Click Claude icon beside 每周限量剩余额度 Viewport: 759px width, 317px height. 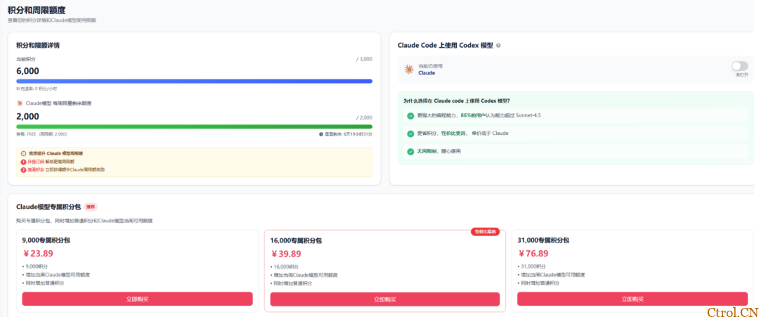click(x=20, y=103)
